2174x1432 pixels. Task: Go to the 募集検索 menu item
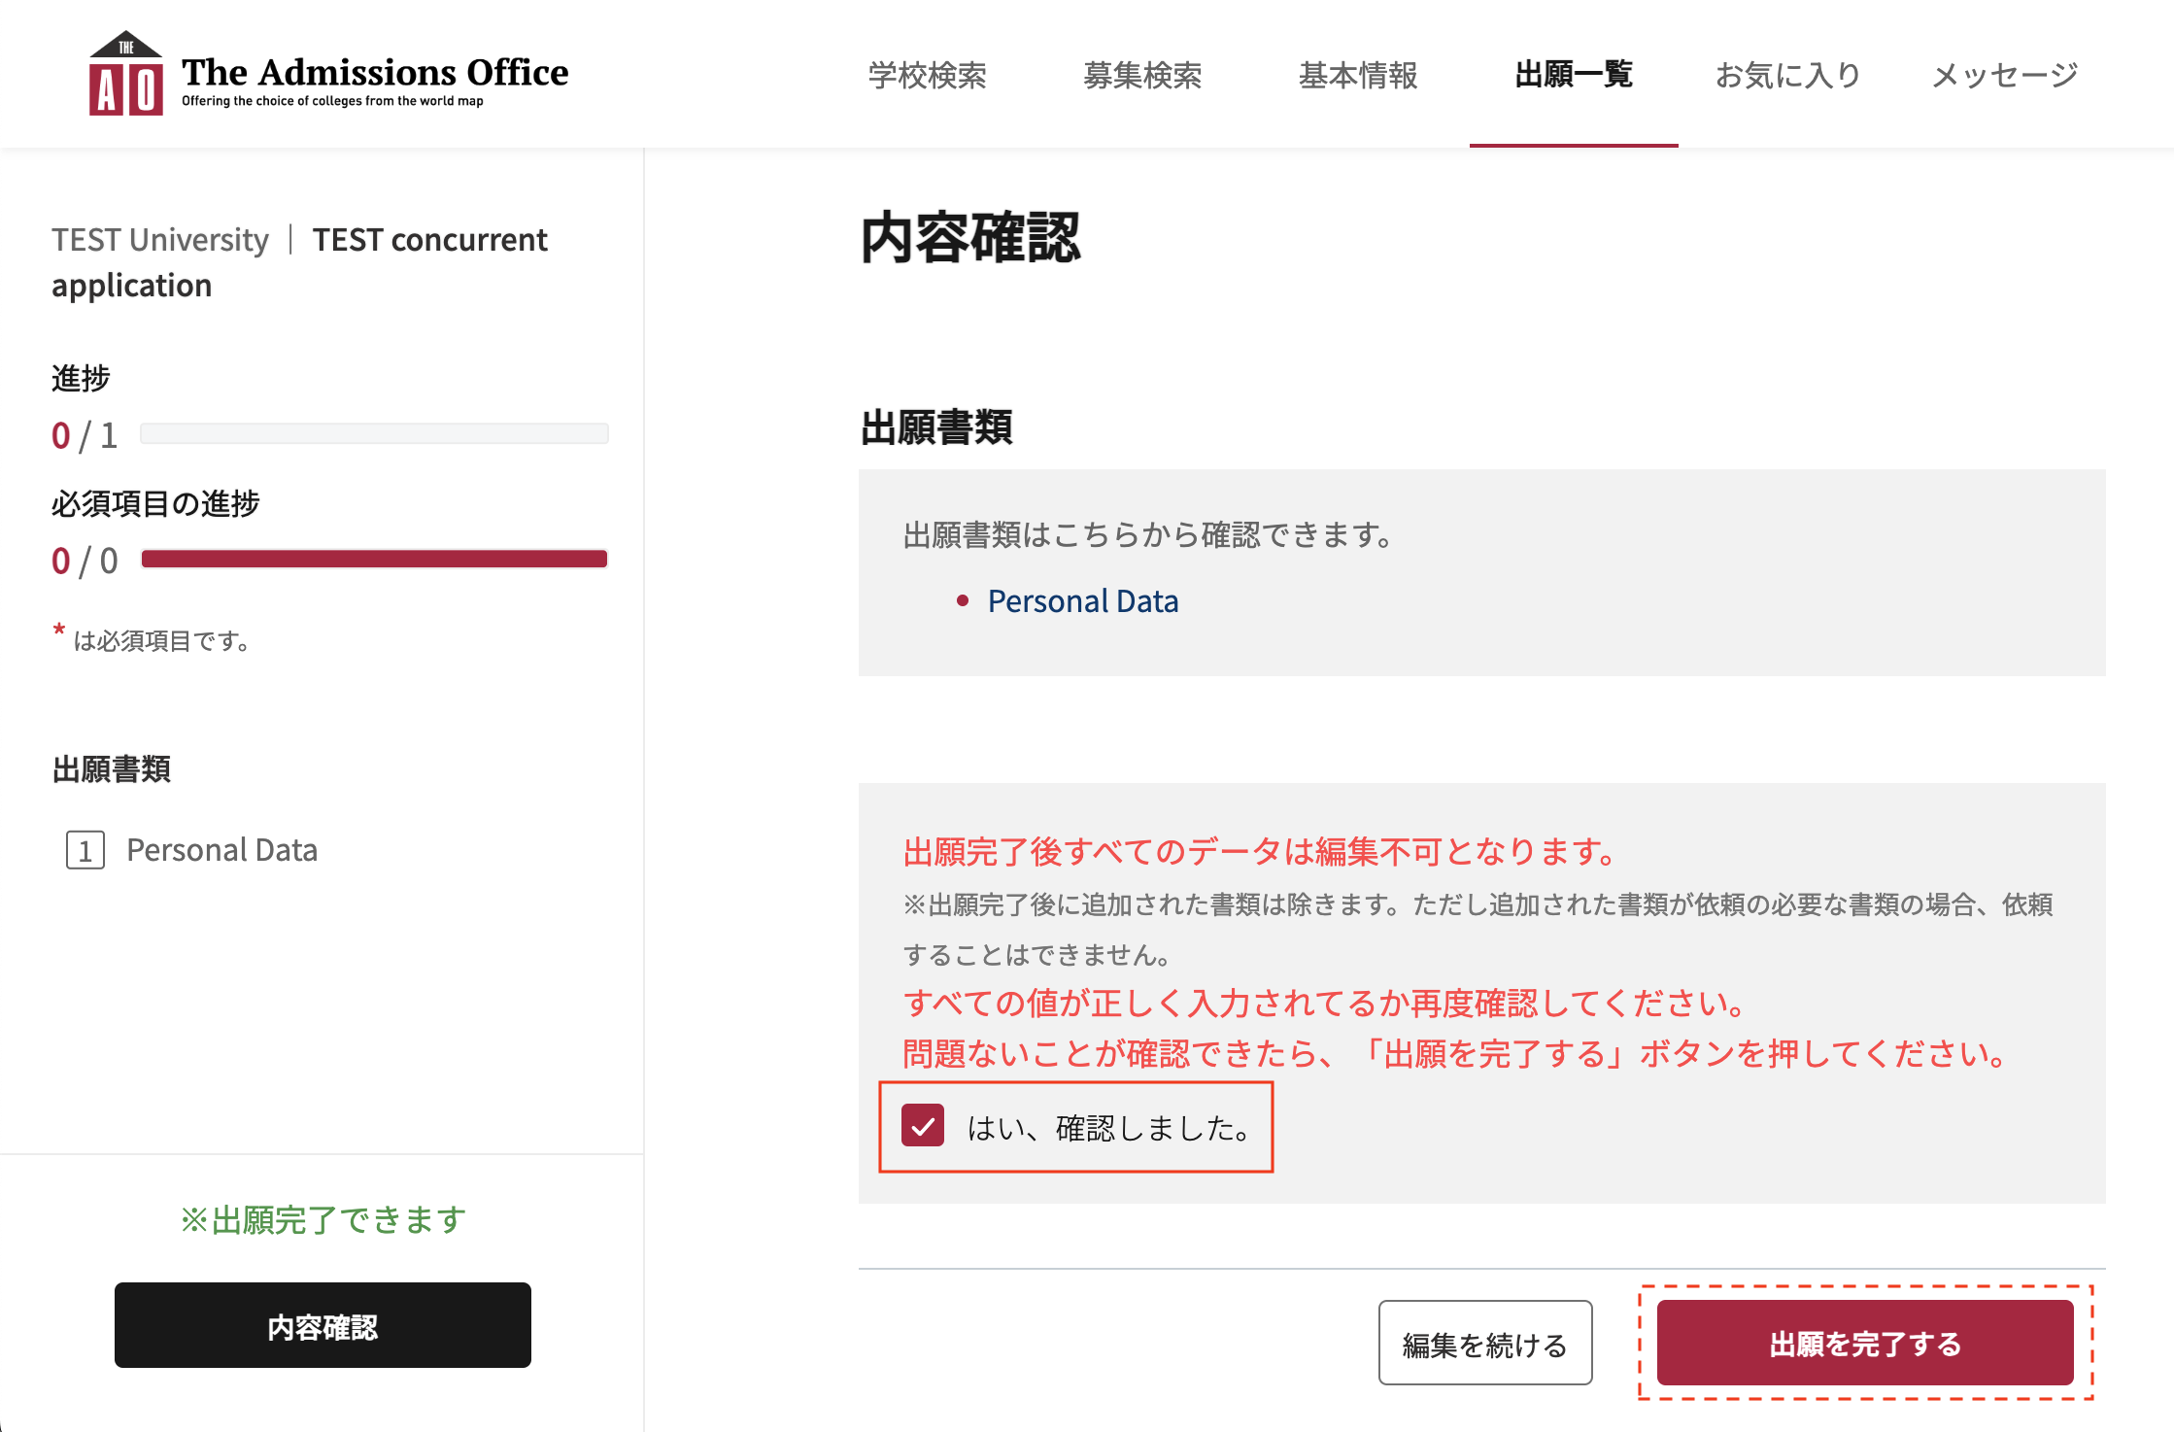1142,76
